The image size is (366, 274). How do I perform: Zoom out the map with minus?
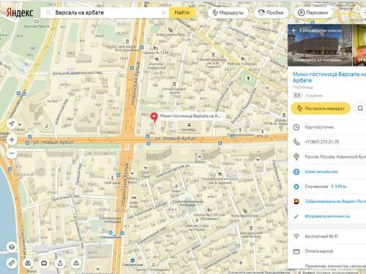point(12,153)
